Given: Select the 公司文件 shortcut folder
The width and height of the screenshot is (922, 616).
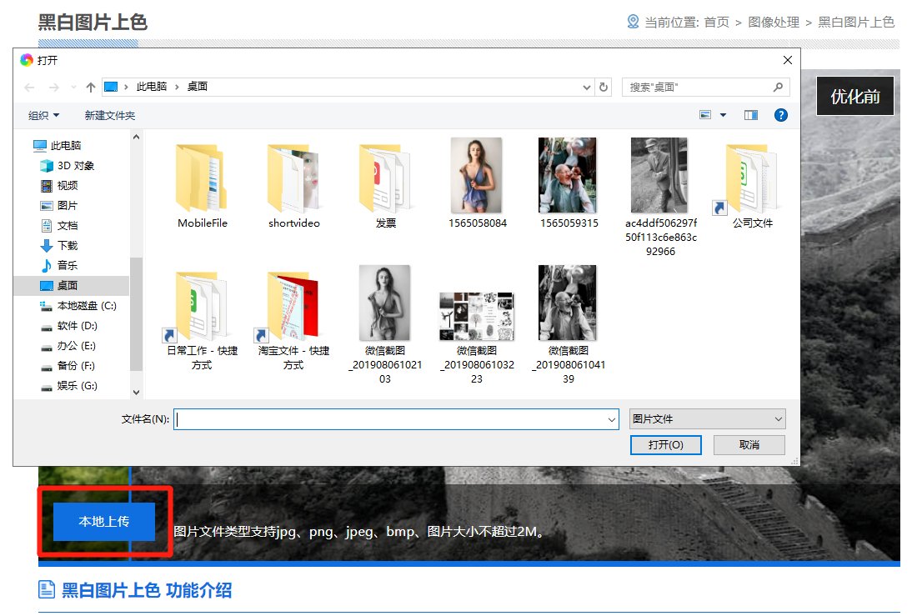Looking at the screenshot, I should click(x=752, y=178).
